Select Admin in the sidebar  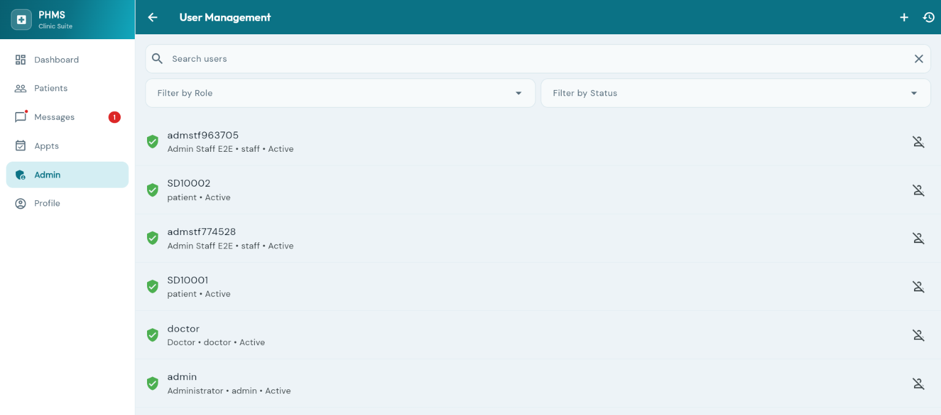click(x=67, y=174)
